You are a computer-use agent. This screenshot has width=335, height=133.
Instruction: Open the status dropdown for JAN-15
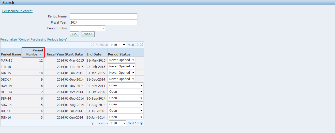coord(122,73)
